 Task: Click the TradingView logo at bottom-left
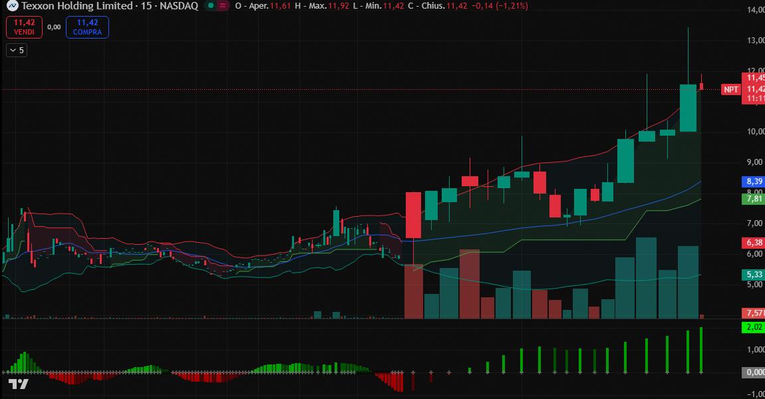coord(17,383)
